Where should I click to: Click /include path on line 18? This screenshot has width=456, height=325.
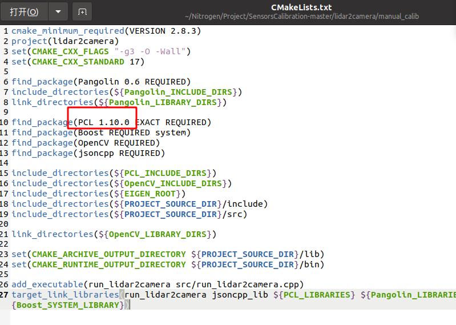(x=242, y=204)
